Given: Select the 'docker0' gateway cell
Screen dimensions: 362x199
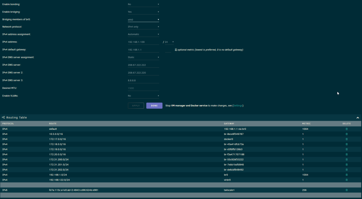Looking at the screenshot, I should pyautogui.click(x=228, y=139).
